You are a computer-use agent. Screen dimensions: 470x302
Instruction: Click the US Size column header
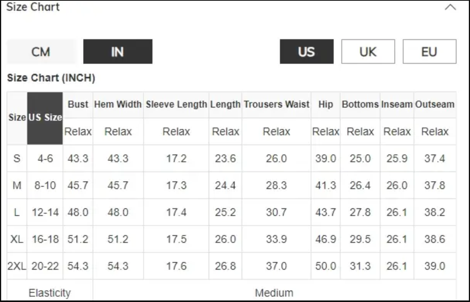pos(45,118)
